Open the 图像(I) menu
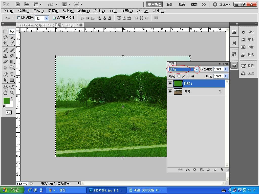Image resolution: width=259 pixels, height=194 pixels. tap(39, 11)
